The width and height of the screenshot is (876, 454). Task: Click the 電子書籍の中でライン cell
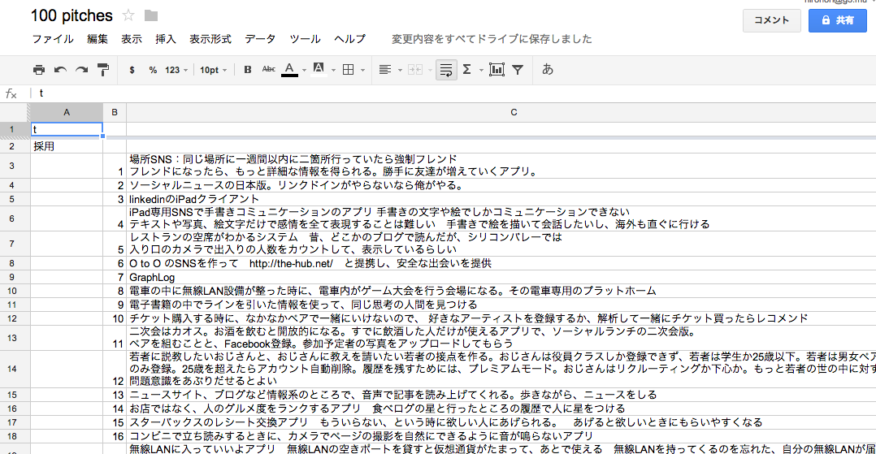point(501,305)
